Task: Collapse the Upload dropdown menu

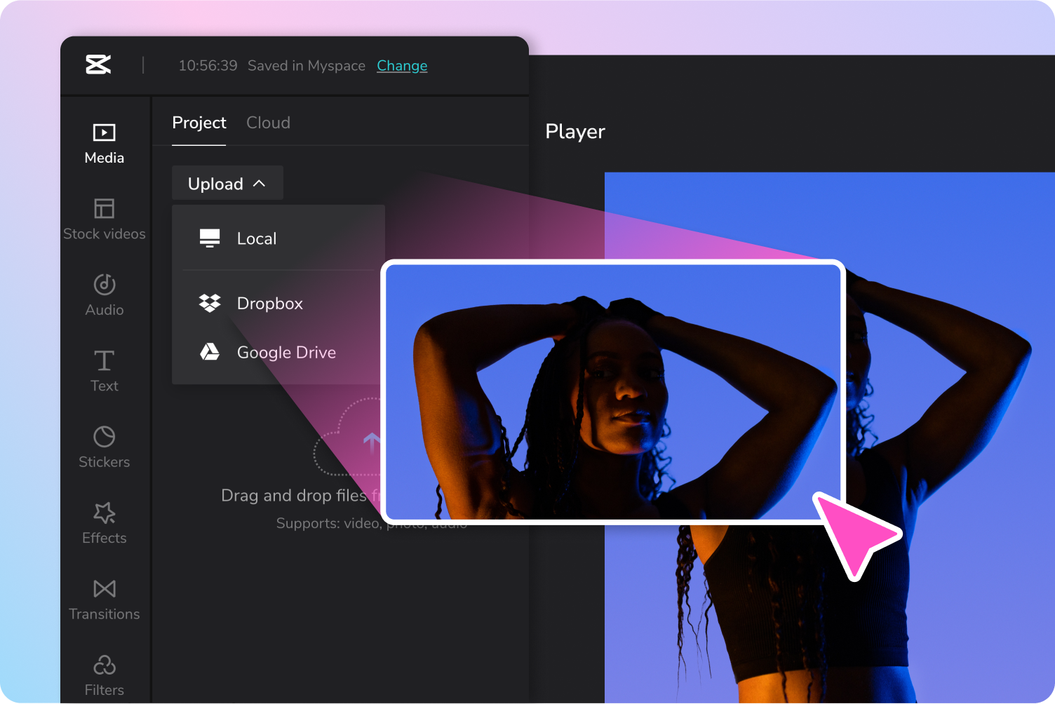Action: pos(227,184)
